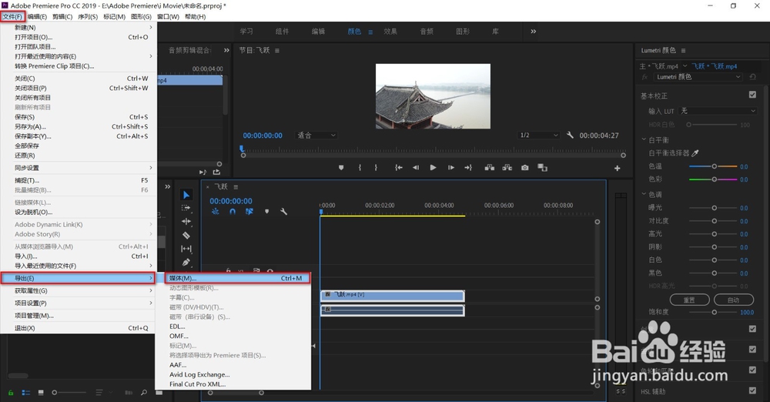Open the Lumetri Color panel menu
The width and height of the screenshot is (770, 402).
[683, 50]
